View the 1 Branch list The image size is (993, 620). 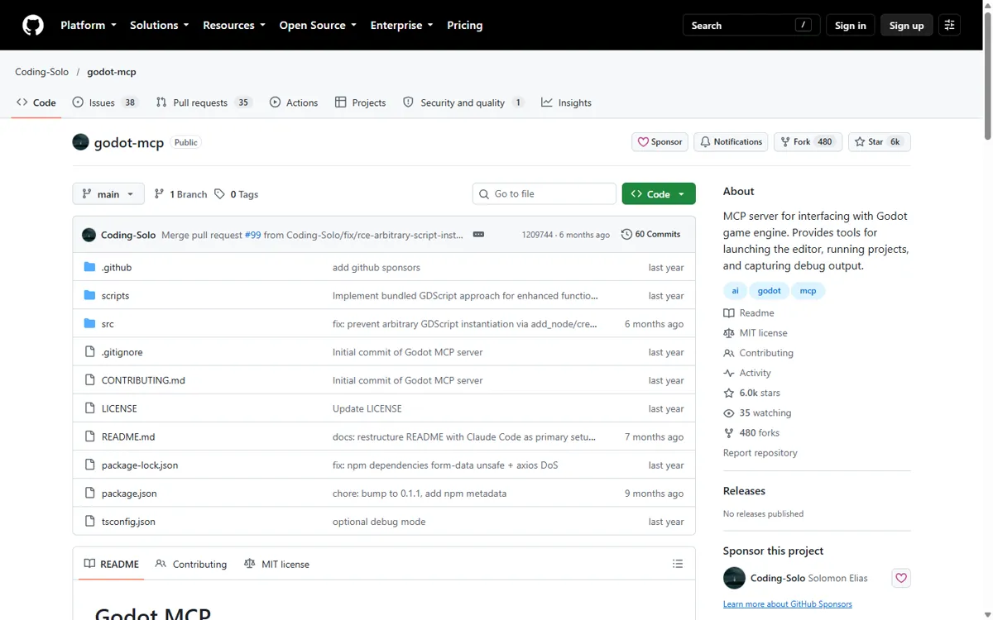point(180,194)
